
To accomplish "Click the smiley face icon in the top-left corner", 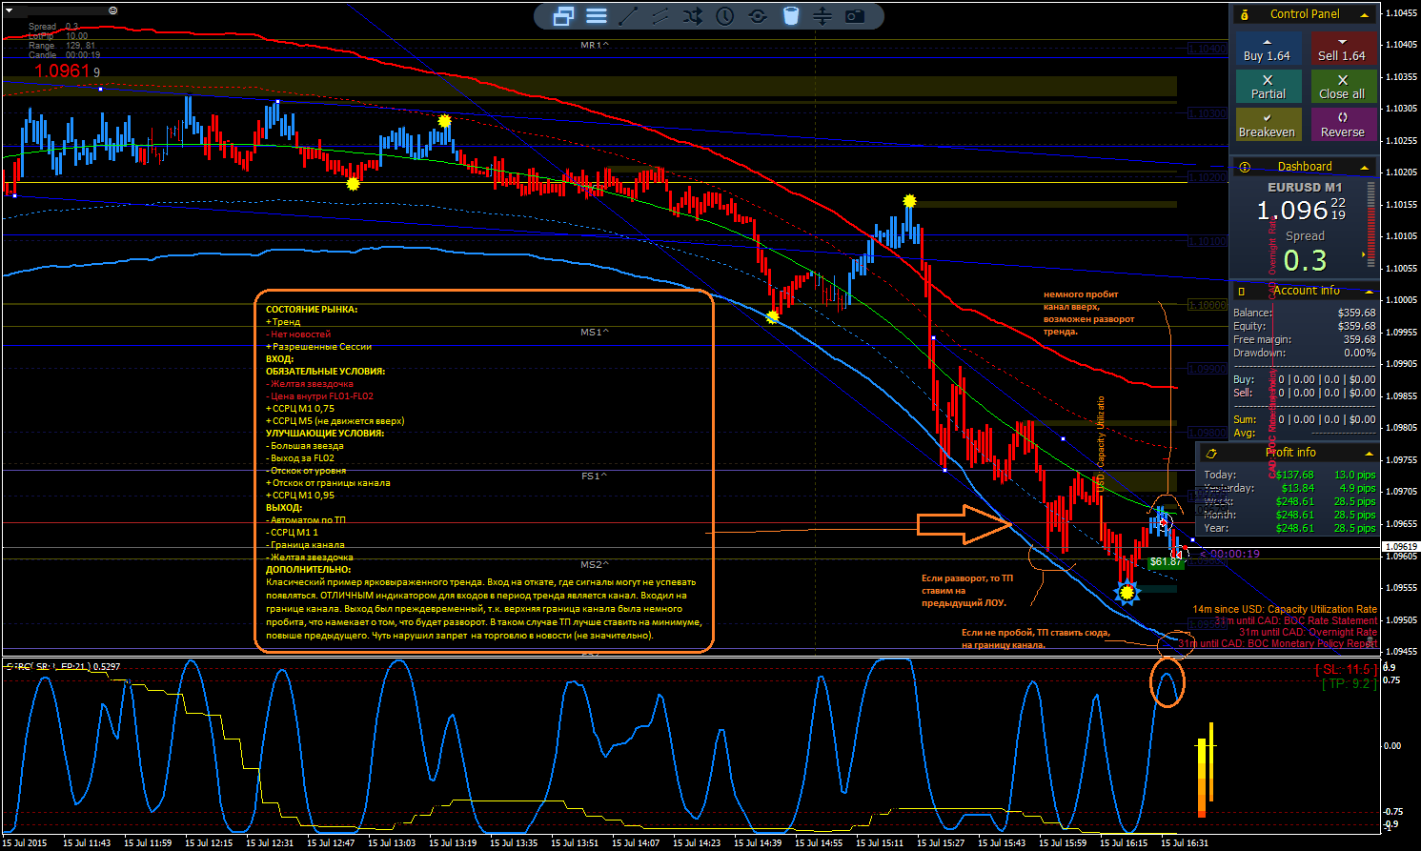I will (x=113, y=10).
